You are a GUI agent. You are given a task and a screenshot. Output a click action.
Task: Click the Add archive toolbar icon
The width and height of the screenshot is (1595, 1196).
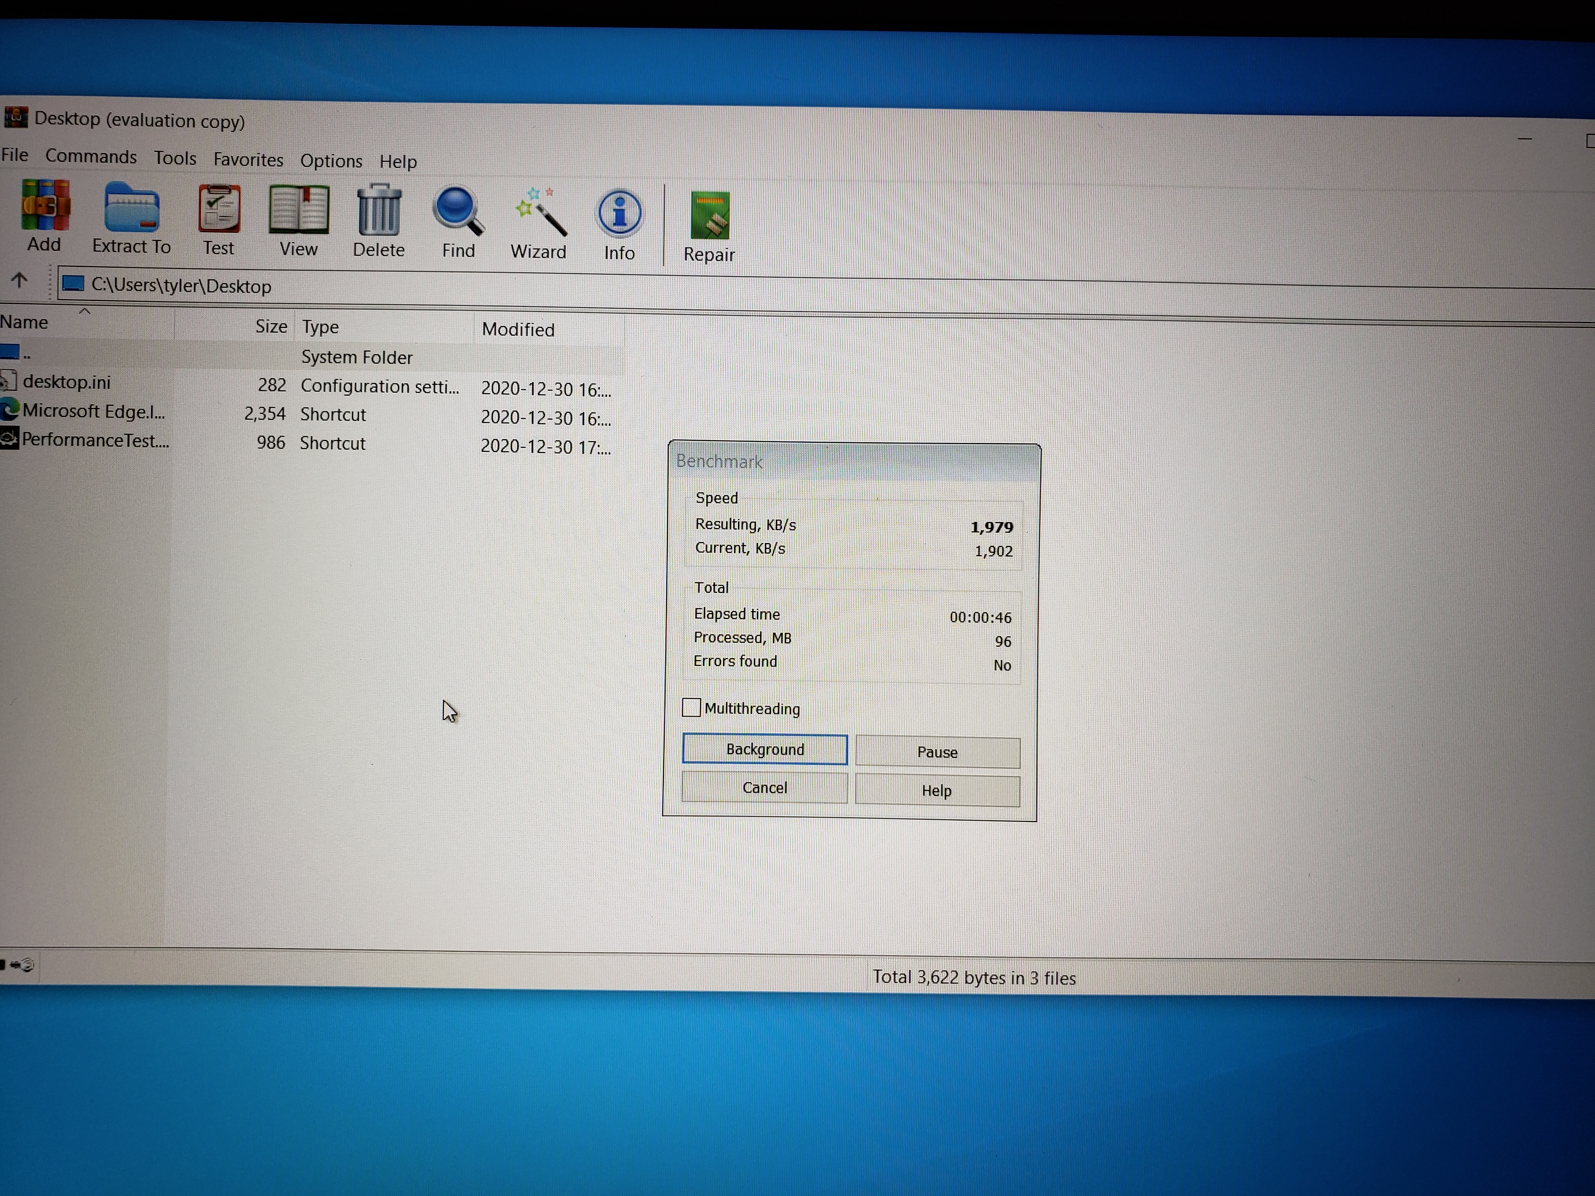pos(45,207)
